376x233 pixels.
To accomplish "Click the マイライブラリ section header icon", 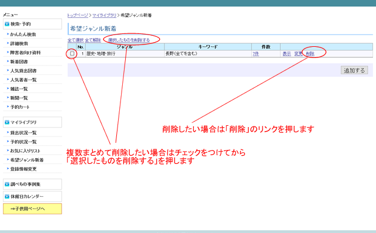I will [x=7, y=122].
